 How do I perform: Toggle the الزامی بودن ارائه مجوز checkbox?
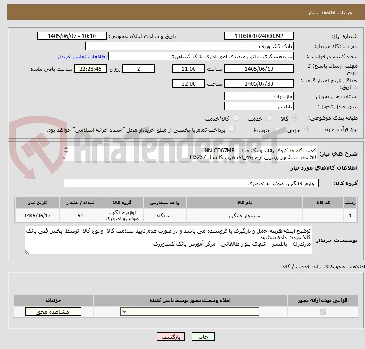pos(322,311)
